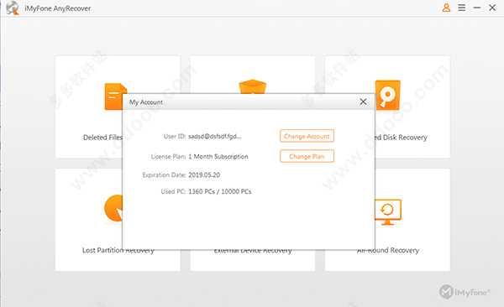Click the expiration date 2019.05.20
This screenshot has width=504, height=307.
(x=204, y=175)
